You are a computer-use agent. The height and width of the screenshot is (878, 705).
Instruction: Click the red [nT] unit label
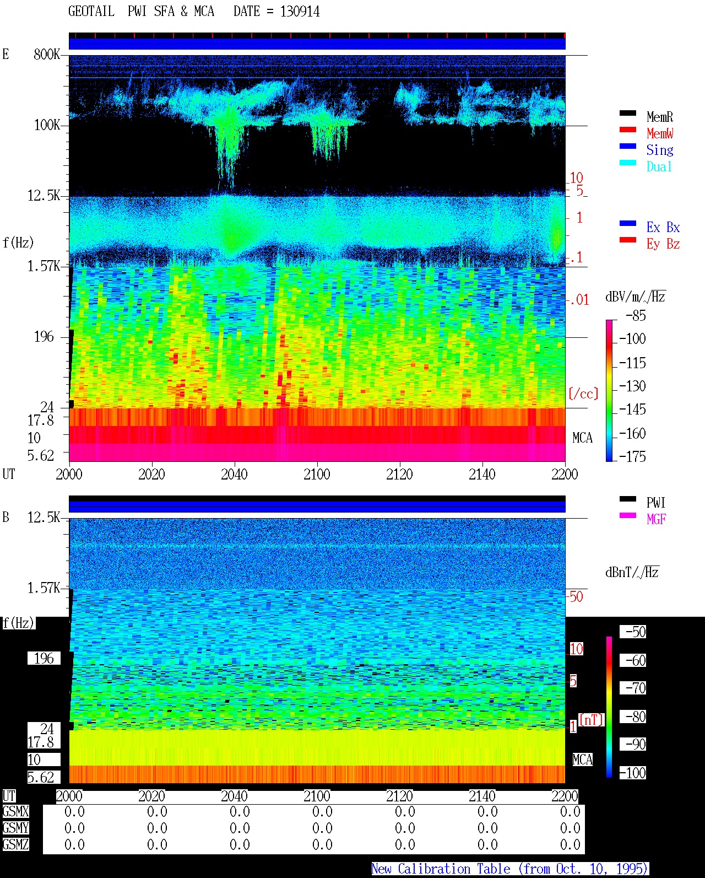[x=592, y=720]
